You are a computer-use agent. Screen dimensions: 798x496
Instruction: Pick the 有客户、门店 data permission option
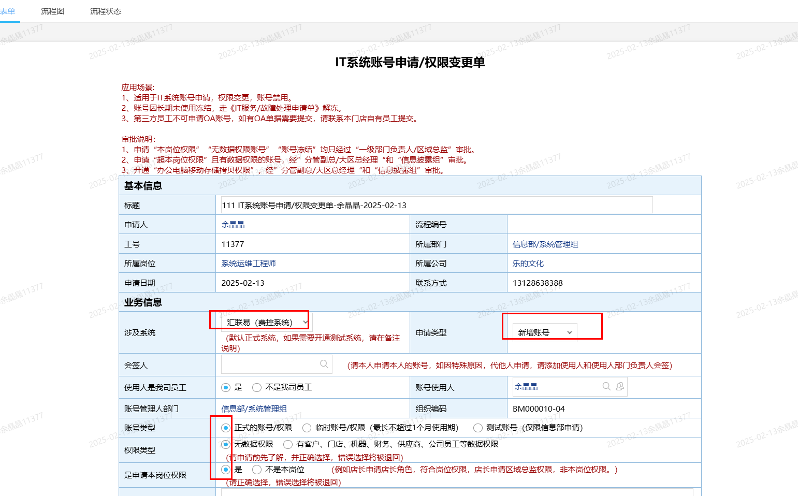point(288,444)
